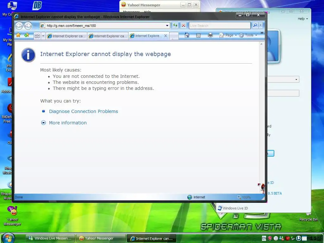Click the IE page icon in the address bar
This screenshot has height=243, width=324.
(43, 26)
